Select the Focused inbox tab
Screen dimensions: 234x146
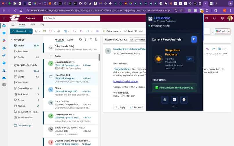pos(60,39)
